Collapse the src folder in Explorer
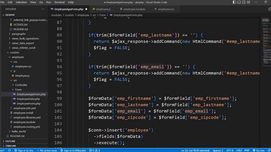271x152 pixels. 15,81
